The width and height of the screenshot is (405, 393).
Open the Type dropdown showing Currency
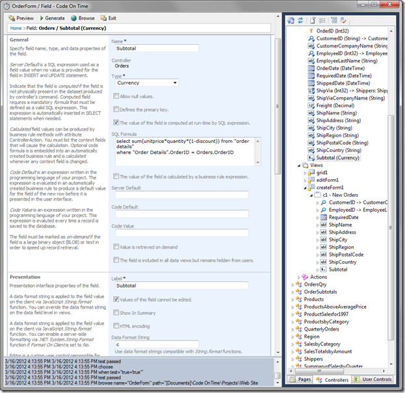coord(147,83)
